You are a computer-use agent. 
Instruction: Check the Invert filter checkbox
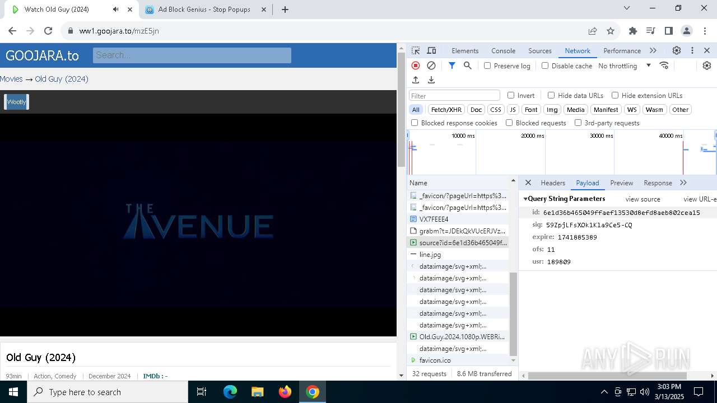[511, 95]
